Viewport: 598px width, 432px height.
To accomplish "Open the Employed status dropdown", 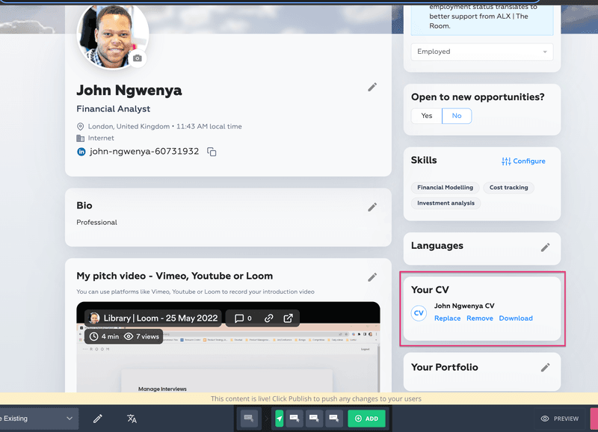I will click(481, 52).
